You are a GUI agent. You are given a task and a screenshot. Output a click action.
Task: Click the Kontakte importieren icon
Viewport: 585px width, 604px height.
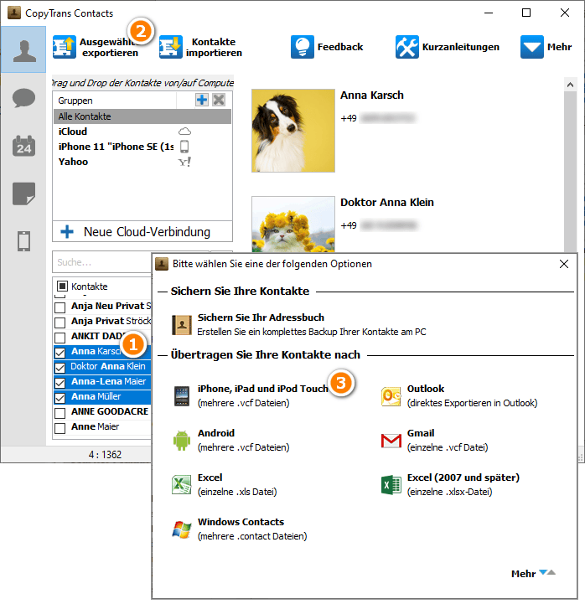tap(170, 47)
